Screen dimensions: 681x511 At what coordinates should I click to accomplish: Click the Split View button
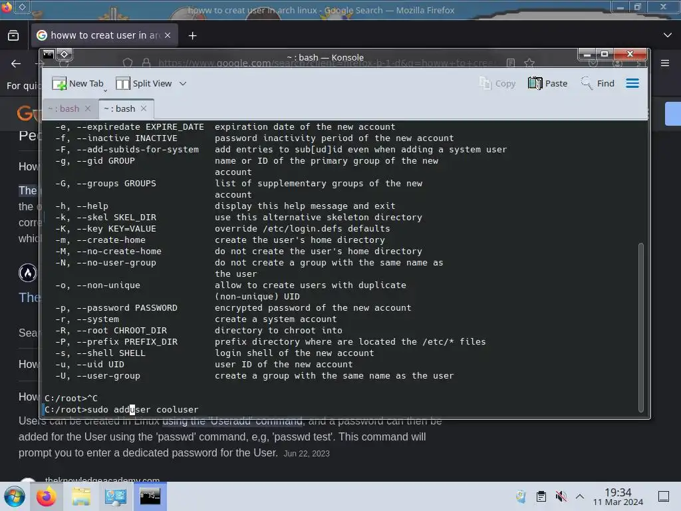(x=144, y=83)
